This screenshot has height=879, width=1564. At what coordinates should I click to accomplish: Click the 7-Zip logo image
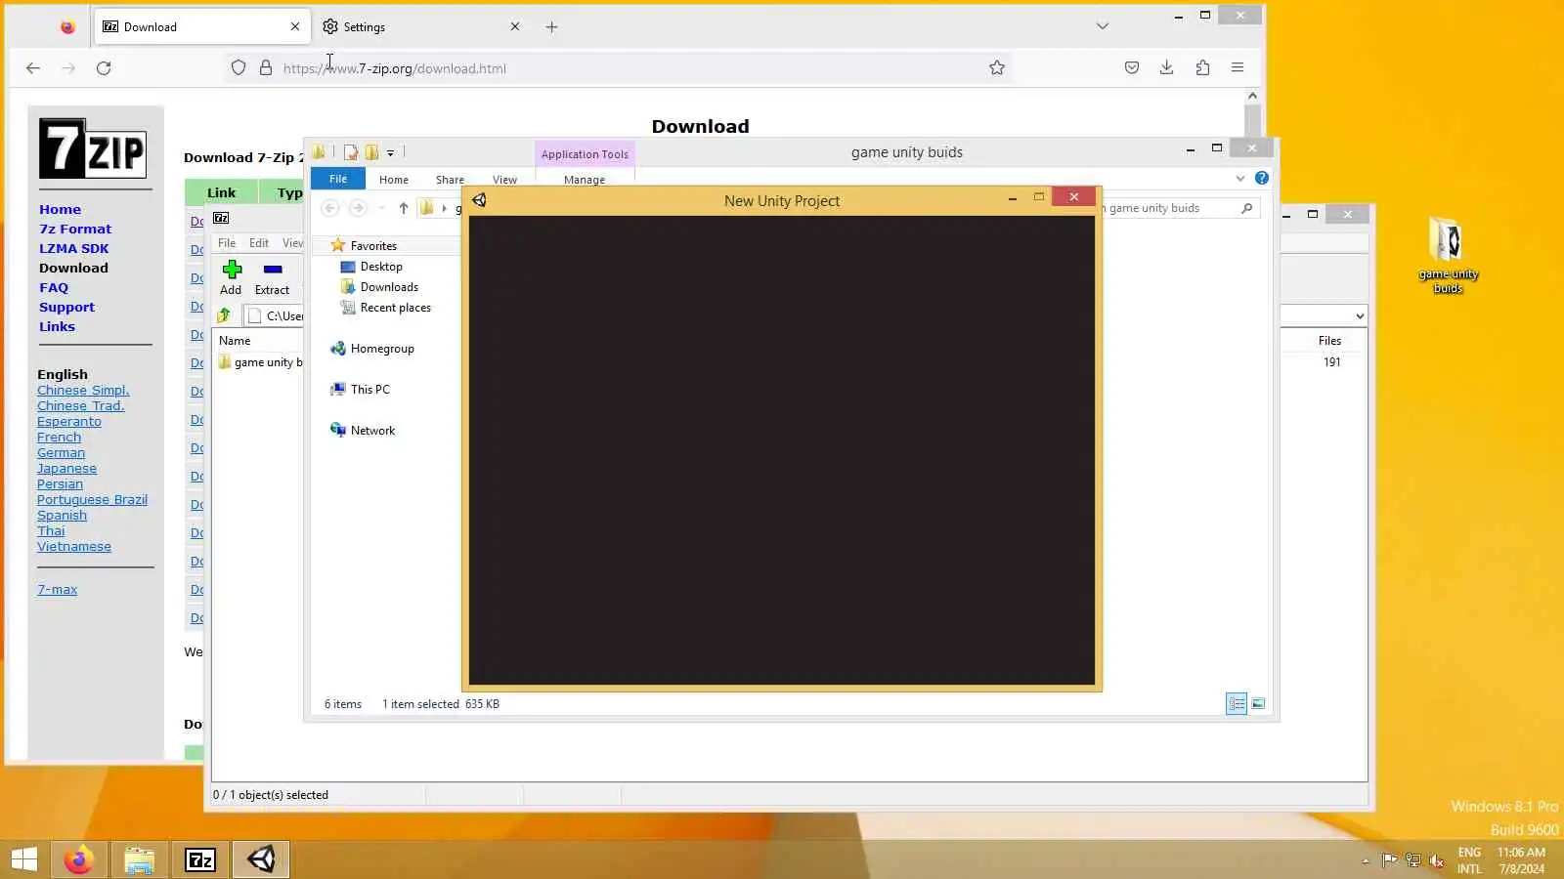93,148
